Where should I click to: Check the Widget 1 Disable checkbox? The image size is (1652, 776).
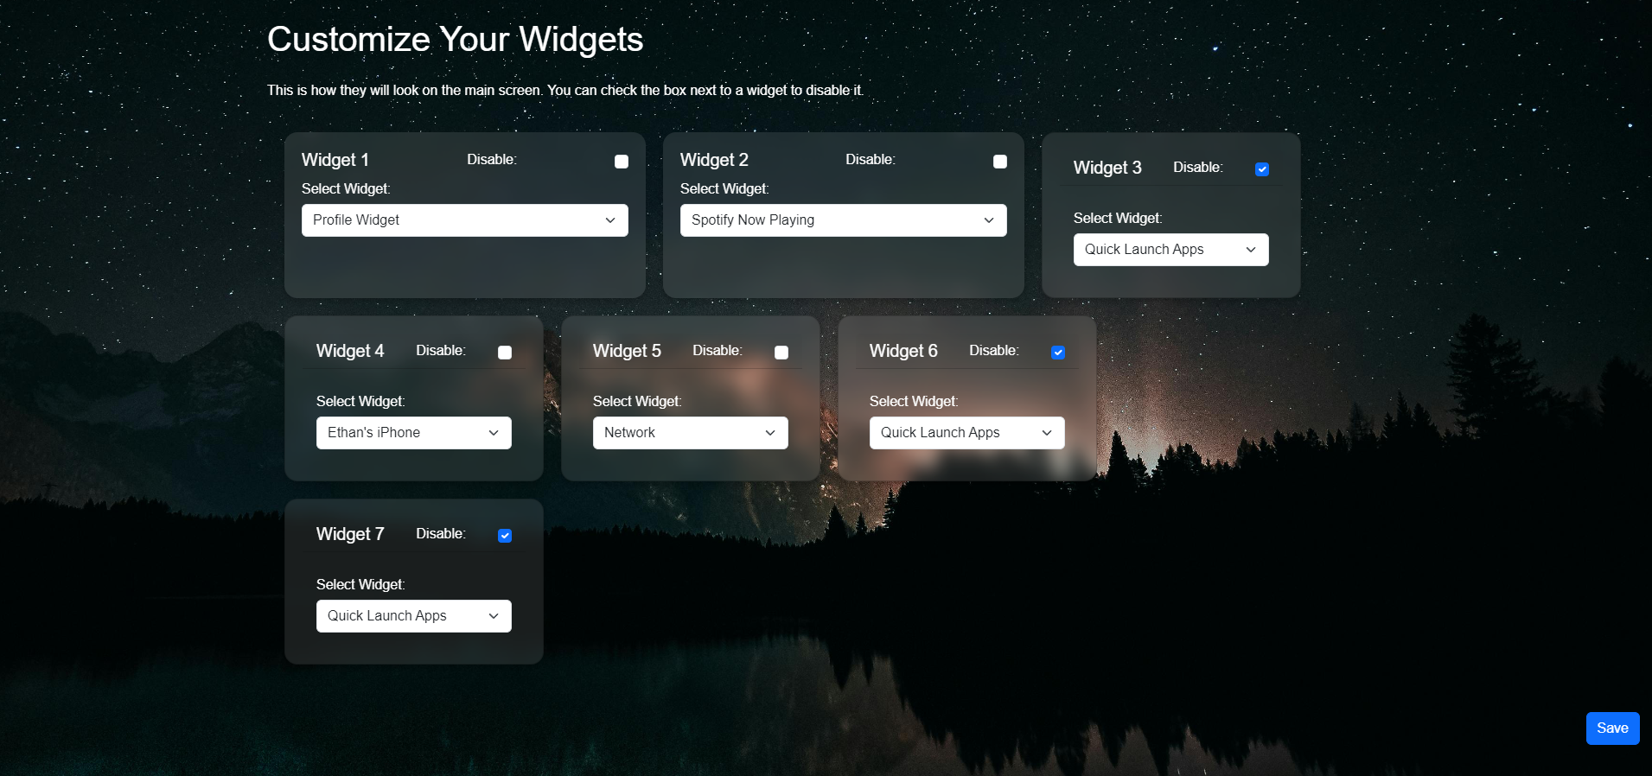[x=621, y=162]
